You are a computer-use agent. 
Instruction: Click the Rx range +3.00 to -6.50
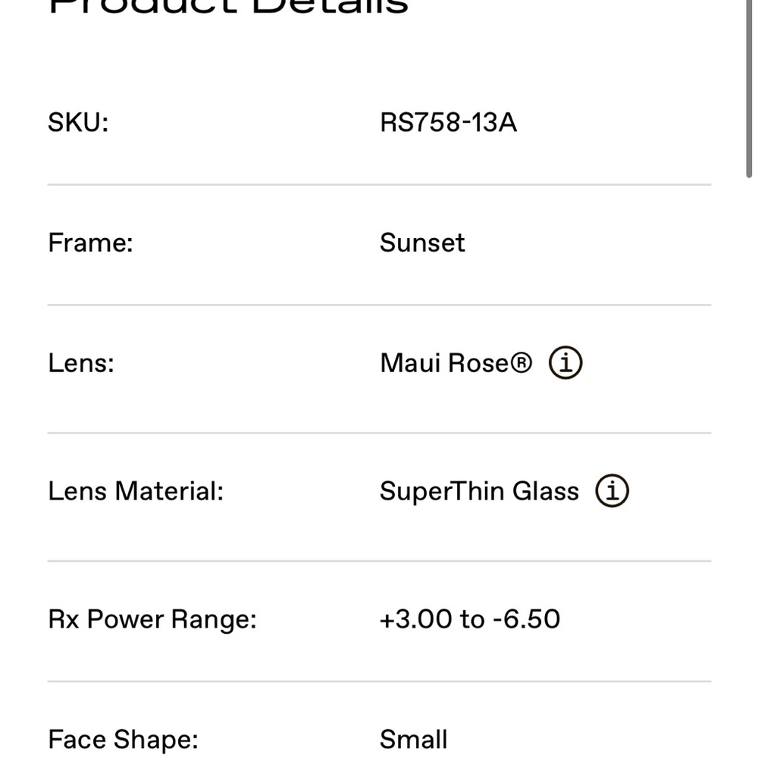click(470, 619)
